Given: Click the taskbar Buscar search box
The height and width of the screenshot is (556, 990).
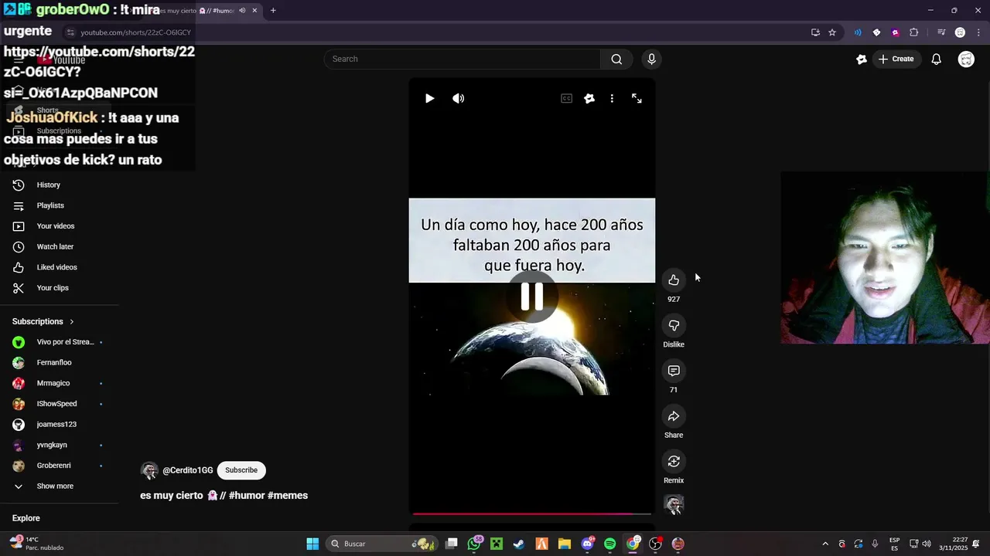Looking at the screenshot, I should 381,544.
